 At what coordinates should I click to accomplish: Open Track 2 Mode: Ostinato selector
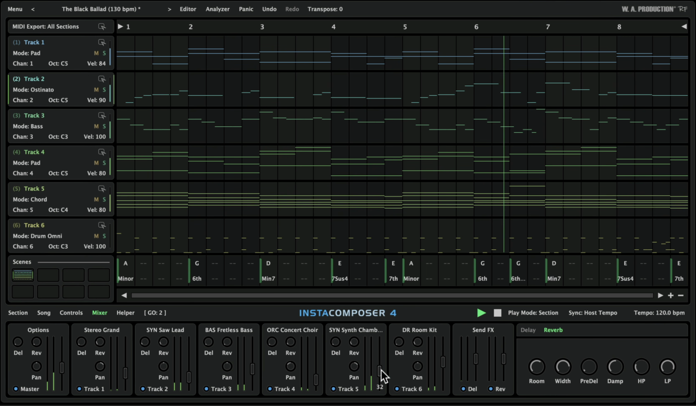[x=33, y=90]
